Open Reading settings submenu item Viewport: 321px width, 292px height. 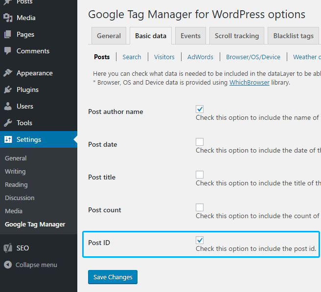tap(16, 184)
